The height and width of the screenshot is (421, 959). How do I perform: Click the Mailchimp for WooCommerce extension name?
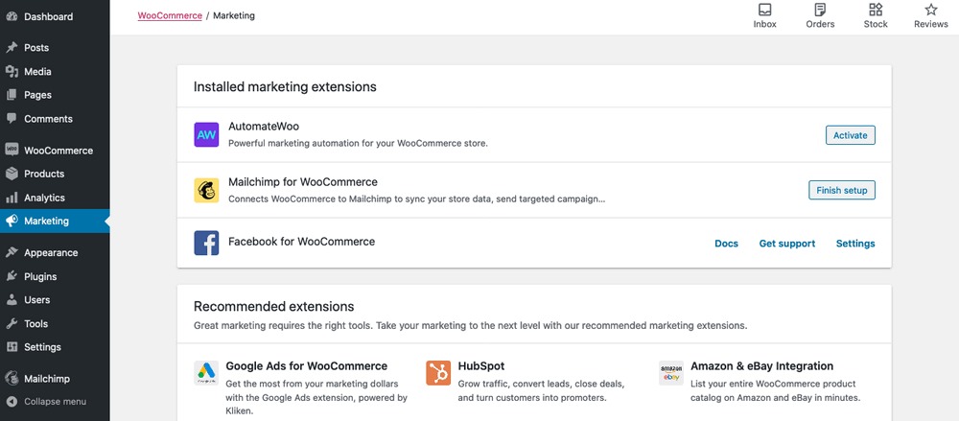pyautogui.click(x=303, y=182)
